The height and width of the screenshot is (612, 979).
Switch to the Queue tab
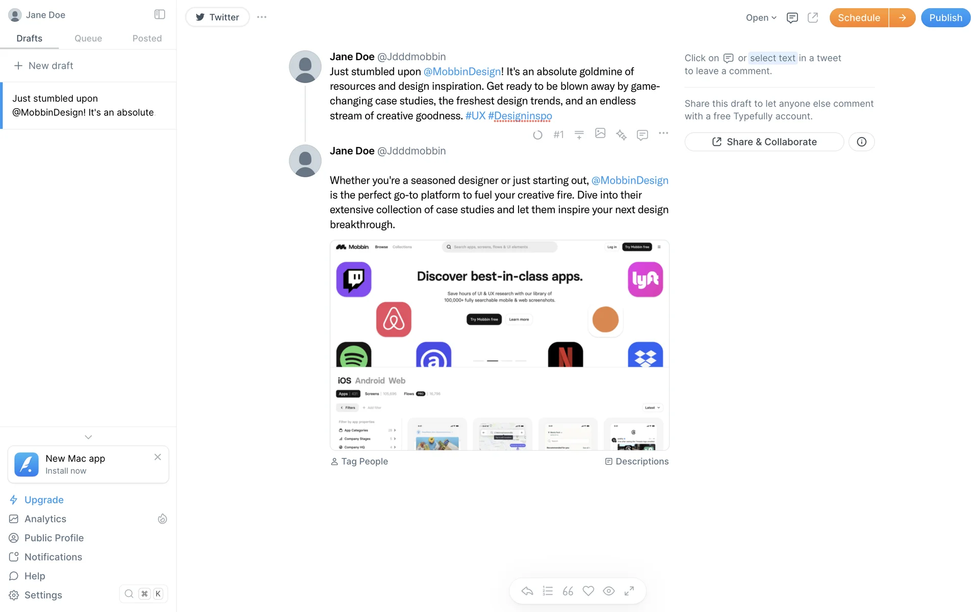(88, 38)
